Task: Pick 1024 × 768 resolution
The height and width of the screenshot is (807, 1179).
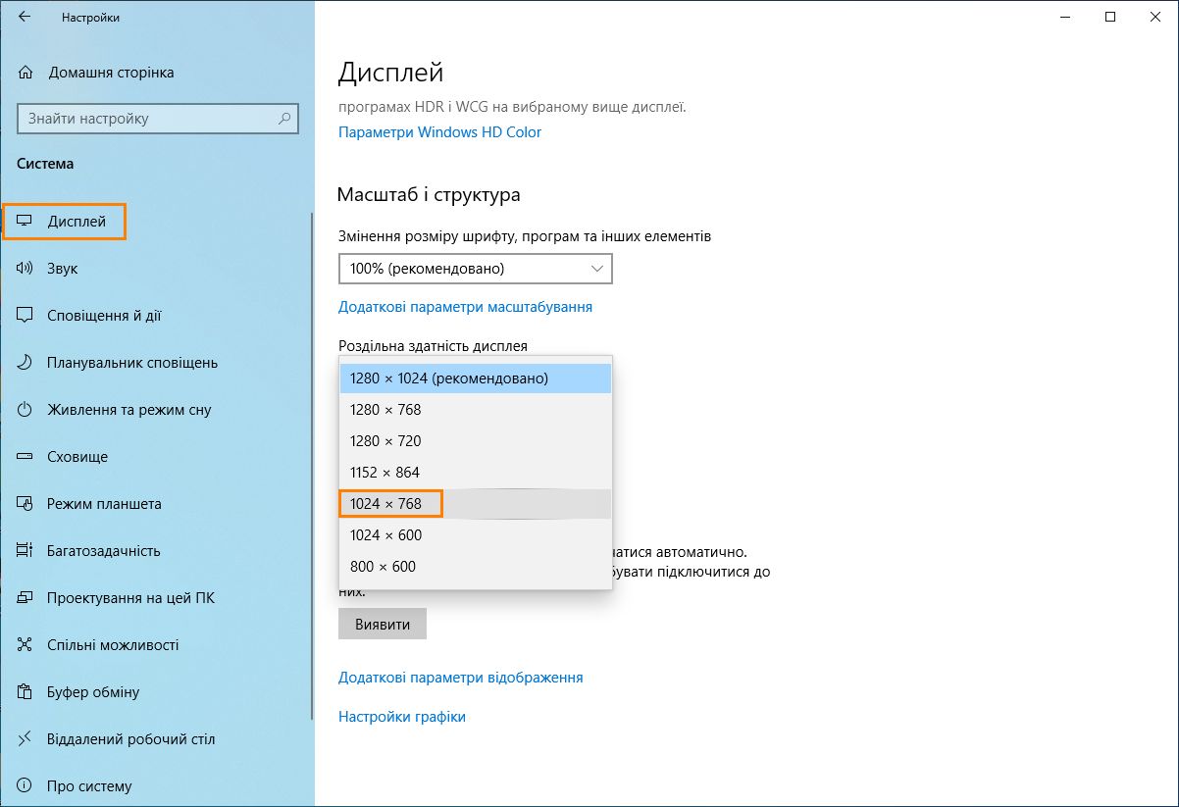Action: click(475, 504)
